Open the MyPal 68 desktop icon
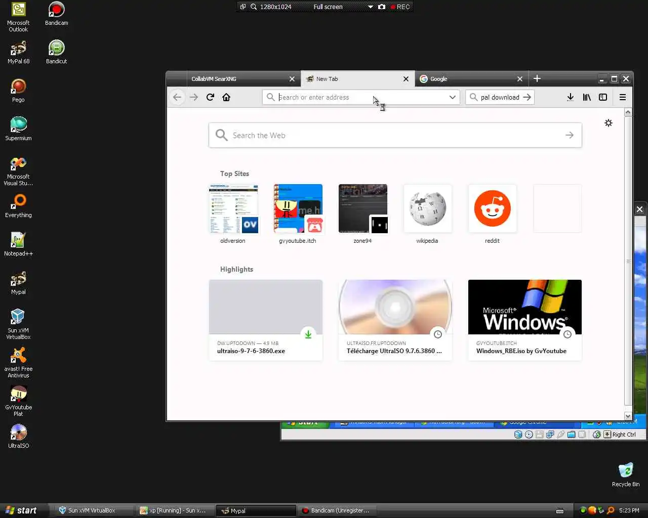 pos(18,52)
